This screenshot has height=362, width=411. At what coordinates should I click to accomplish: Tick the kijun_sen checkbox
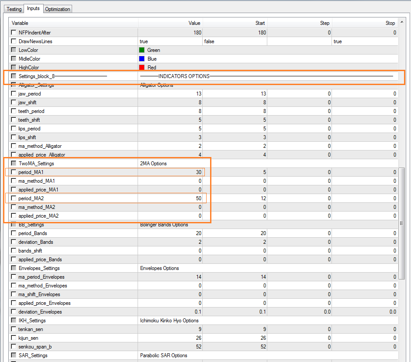coord(14,338)
